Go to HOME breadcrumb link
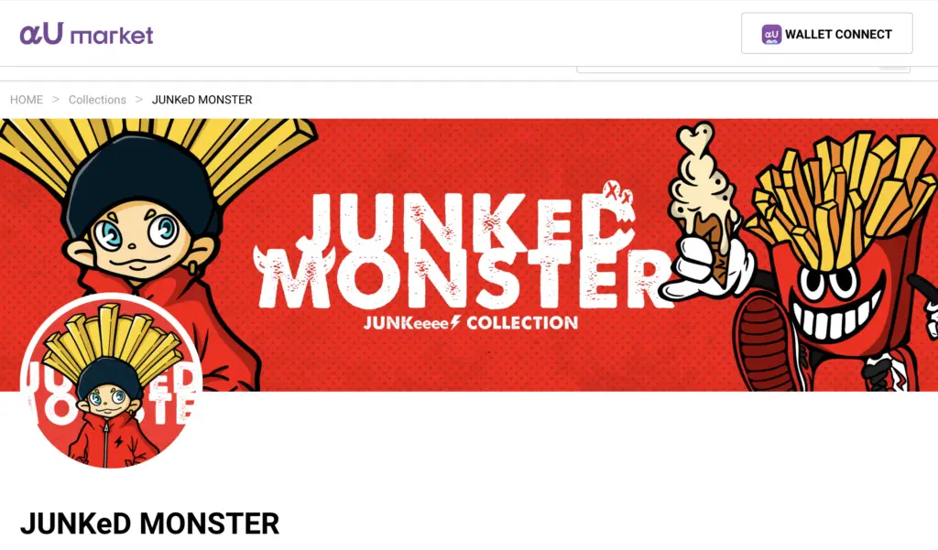Viewport: 938px width, 550px height. (27, 100)
